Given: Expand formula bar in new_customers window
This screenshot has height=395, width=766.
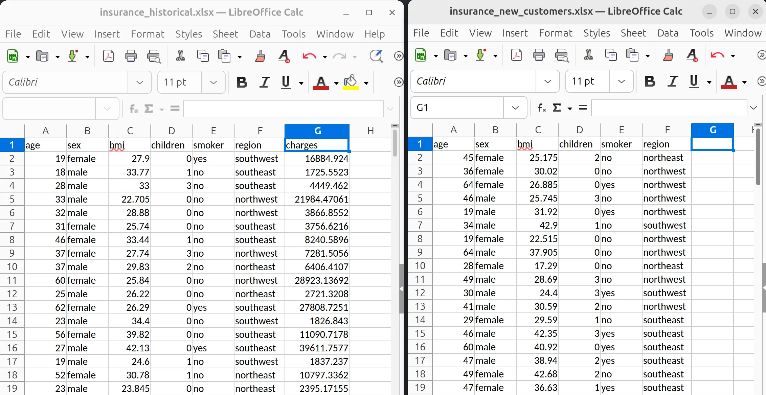Looking at the screenshot, I should click(753, 108).
